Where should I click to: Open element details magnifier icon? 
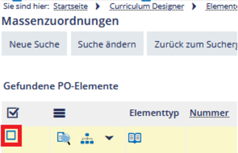[x=64, y=138]
